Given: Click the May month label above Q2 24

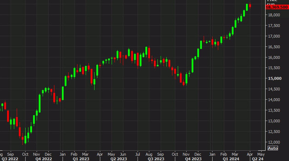Looking at the screenshot, I should (x=261, y=154).
